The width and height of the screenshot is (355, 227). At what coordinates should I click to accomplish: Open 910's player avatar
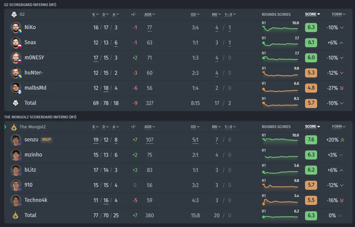[16, 185]
